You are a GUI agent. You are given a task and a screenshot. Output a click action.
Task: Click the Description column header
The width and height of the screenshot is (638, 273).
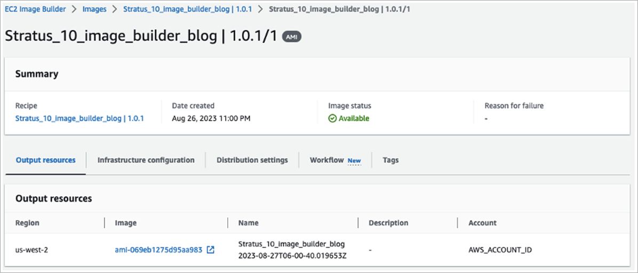pyautogui.click(x=388, y=223)
